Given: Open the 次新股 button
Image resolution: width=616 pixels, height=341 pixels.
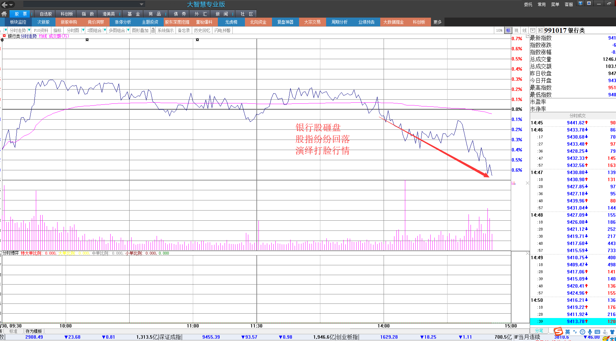Looking at the screenshot, I should [43, 22].
